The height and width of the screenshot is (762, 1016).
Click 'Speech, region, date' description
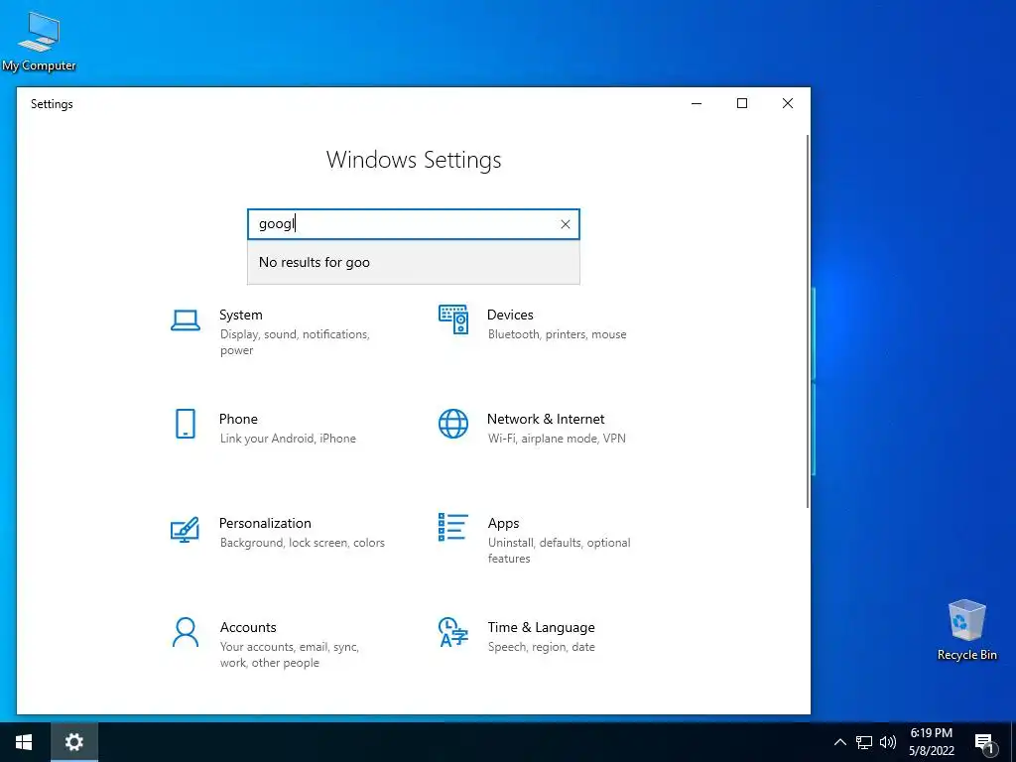click(541, 647)
